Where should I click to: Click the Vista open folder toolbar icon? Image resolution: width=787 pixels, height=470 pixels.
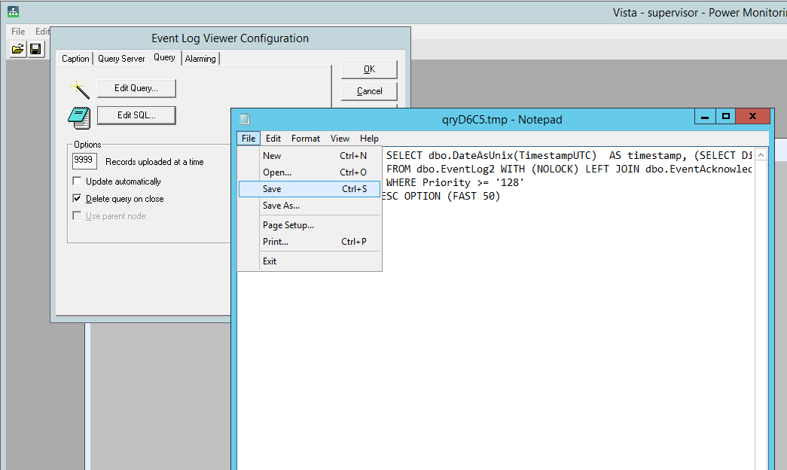pyautogui.click(x=17, y=49)
